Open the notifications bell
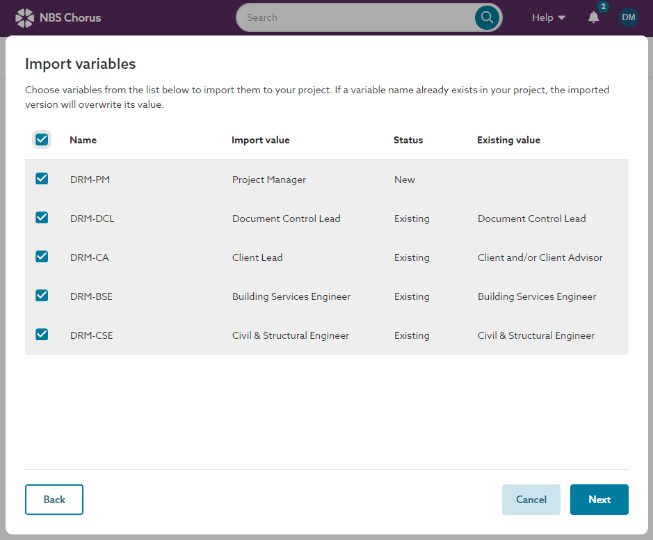Screen dimensions: 653x540 (x=593, y=18)
